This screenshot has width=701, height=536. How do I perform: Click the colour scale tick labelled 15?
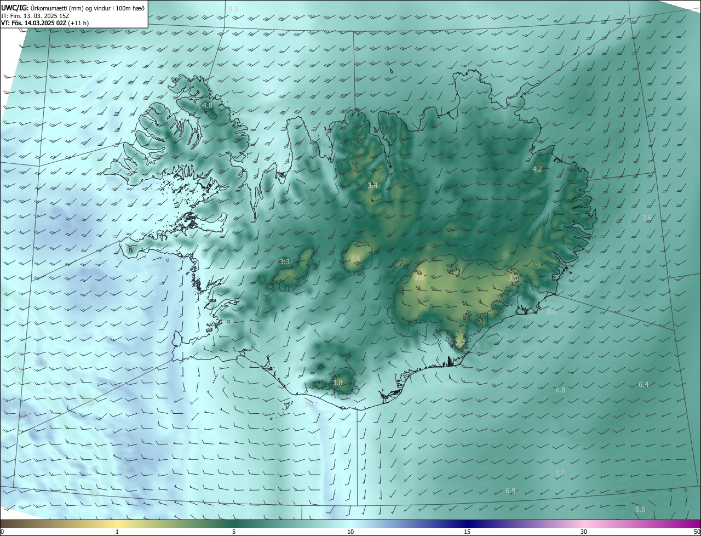tap(467, 532)
